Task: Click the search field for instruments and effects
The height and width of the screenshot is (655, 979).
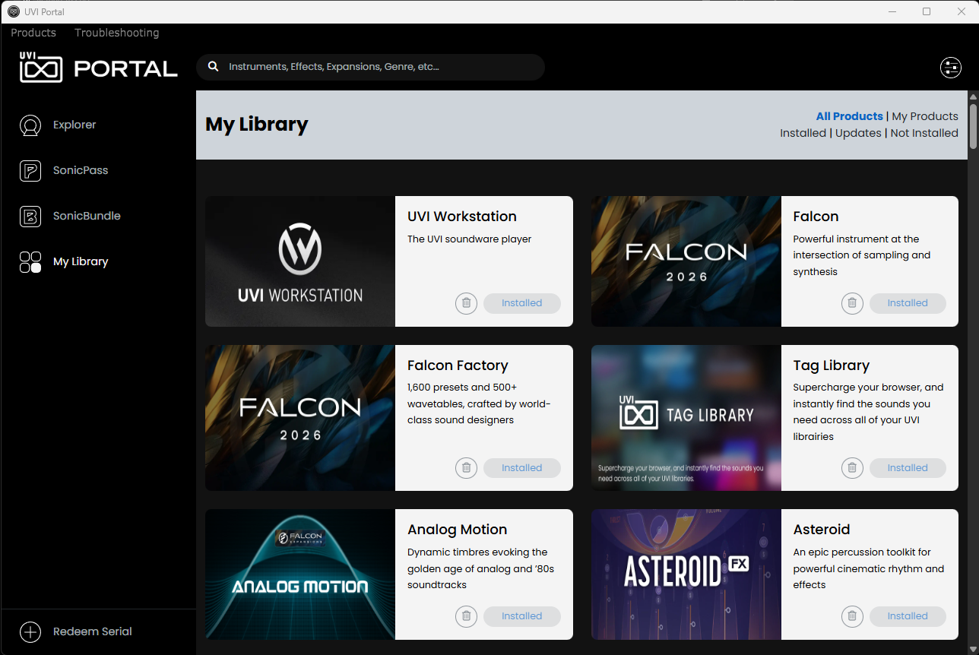Action: 380,67
